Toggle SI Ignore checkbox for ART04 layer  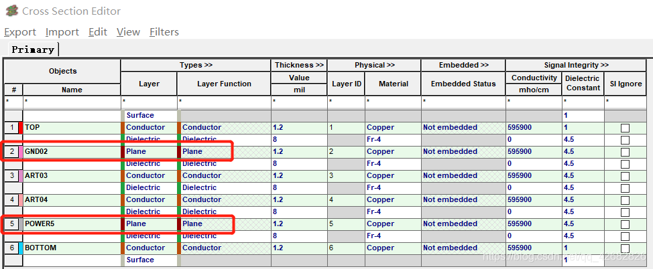pyautogui.click(x=625, y=200)
